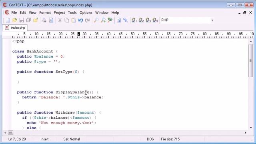Click the vertical scrollbar down arrow
Screen dimensions: 256x144
251,128
